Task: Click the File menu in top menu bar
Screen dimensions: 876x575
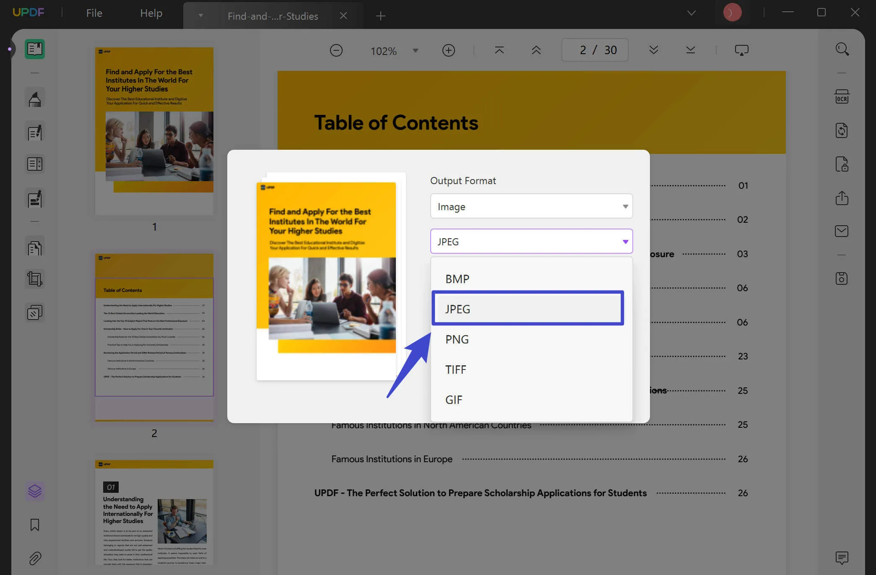Action: click(94, 12)
